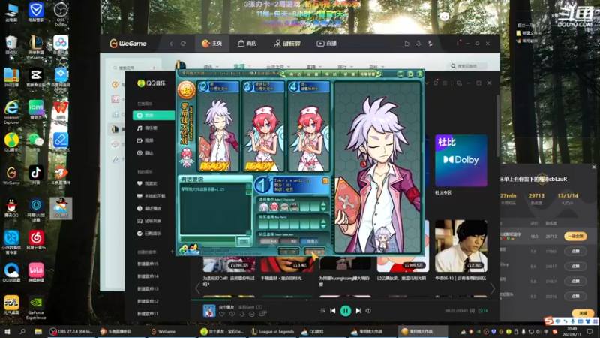Open OBS Studio desktop icon
The image size is (600, 338).
point(61,15)
